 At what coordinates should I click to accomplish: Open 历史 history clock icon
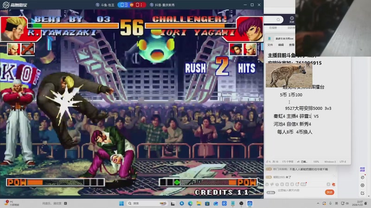[x=292, y=19]
